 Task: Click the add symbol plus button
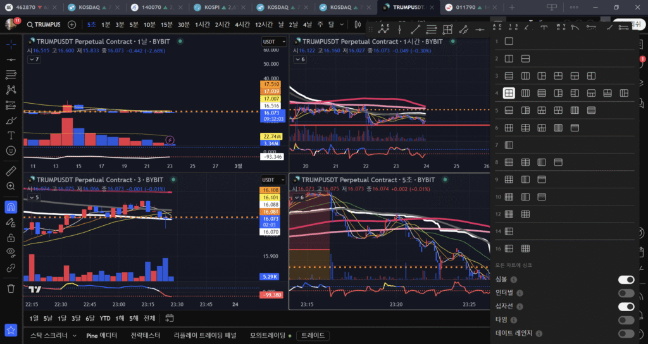[x=72, y=25]
